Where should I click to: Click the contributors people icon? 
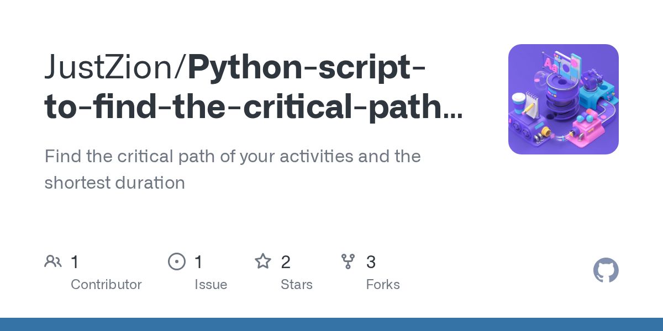[x=53, y=261]
